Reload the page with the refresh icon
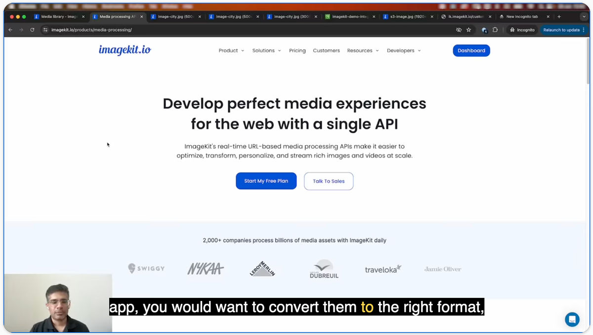Screen dimensions: 593x335 point(32,30)
